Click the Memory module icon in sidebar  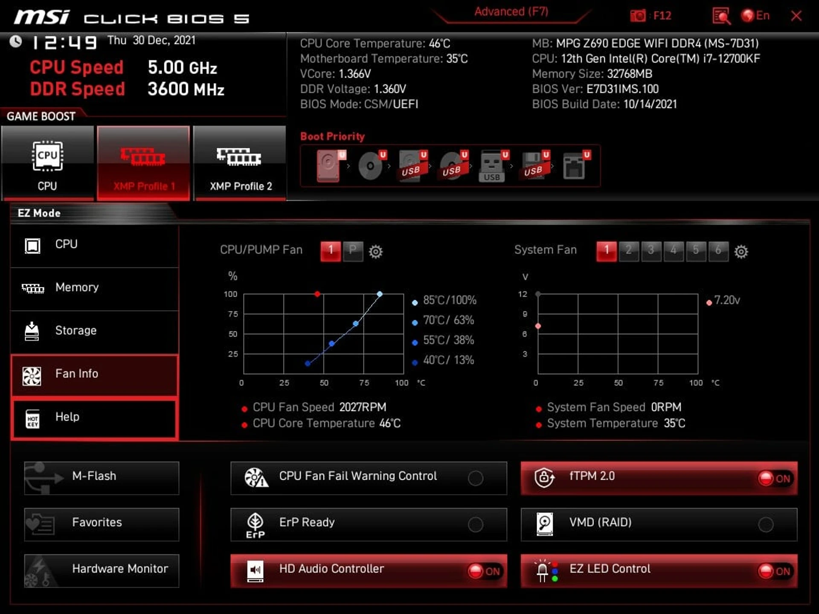coord(33,289)
